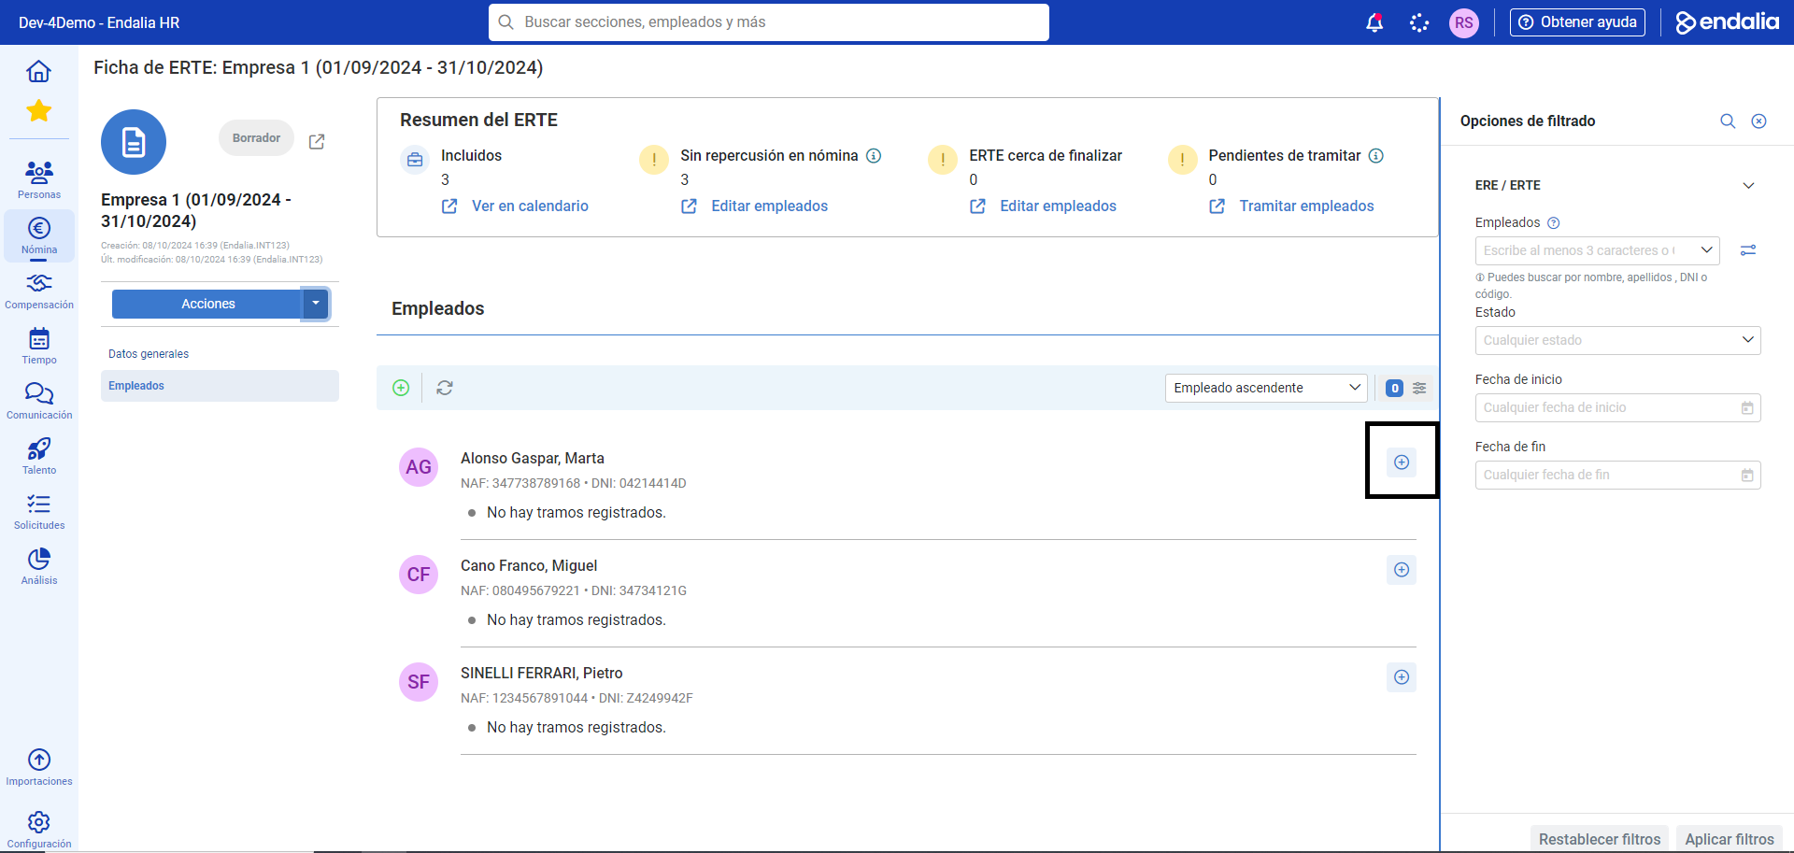Open the Nómina section
The height and width of the screenshot is (853, 1794).
pyautogui.click(x=39, y=235)
